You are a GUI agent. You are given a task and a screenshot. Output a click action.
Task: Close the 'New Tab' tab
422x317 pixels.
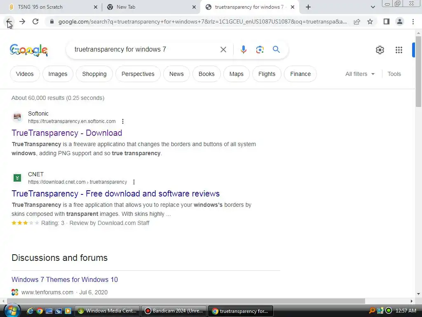[x=194, y=7]
